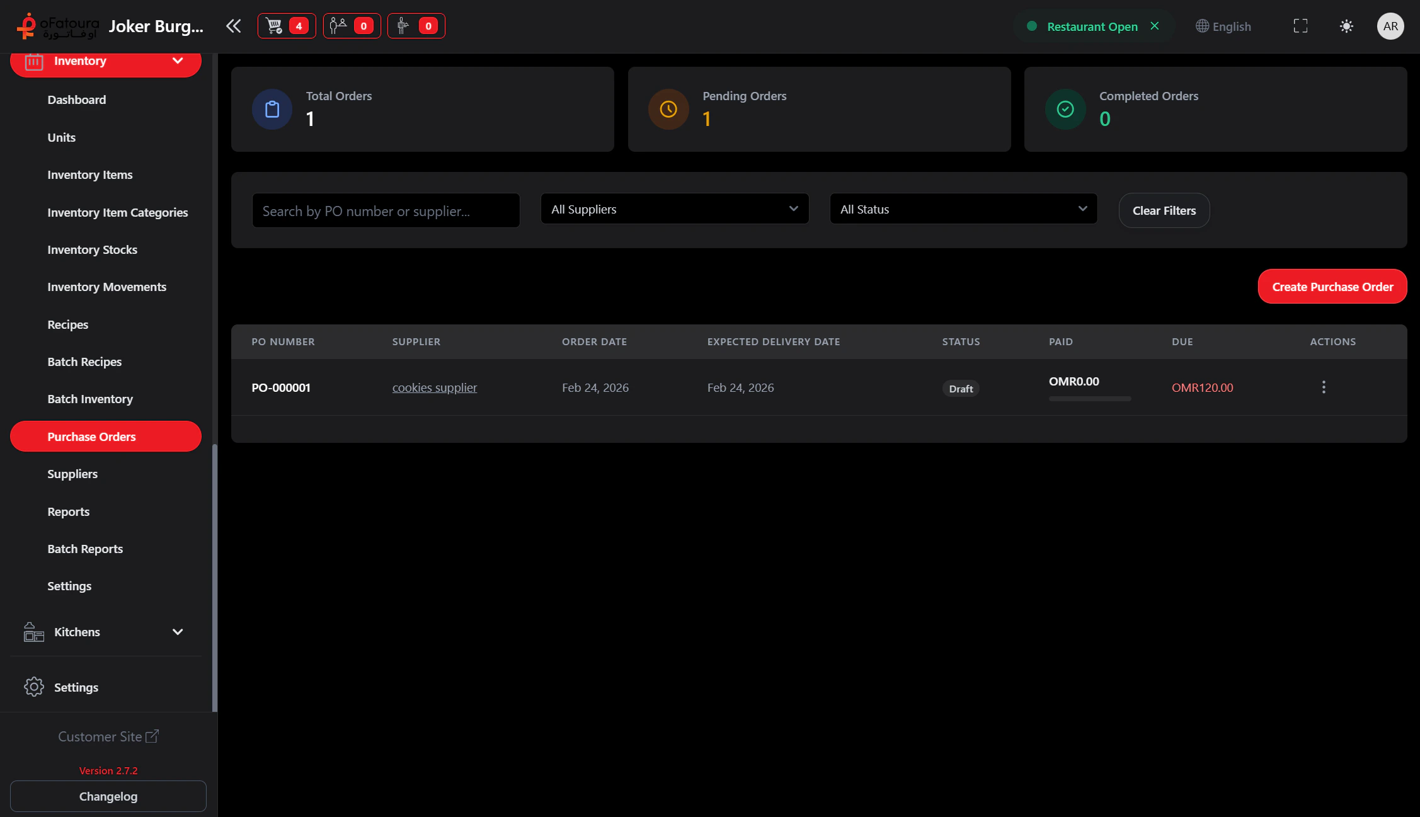Collapse the sidebar with double-chevron icon
1420x817 pixels.
[233, 26]
